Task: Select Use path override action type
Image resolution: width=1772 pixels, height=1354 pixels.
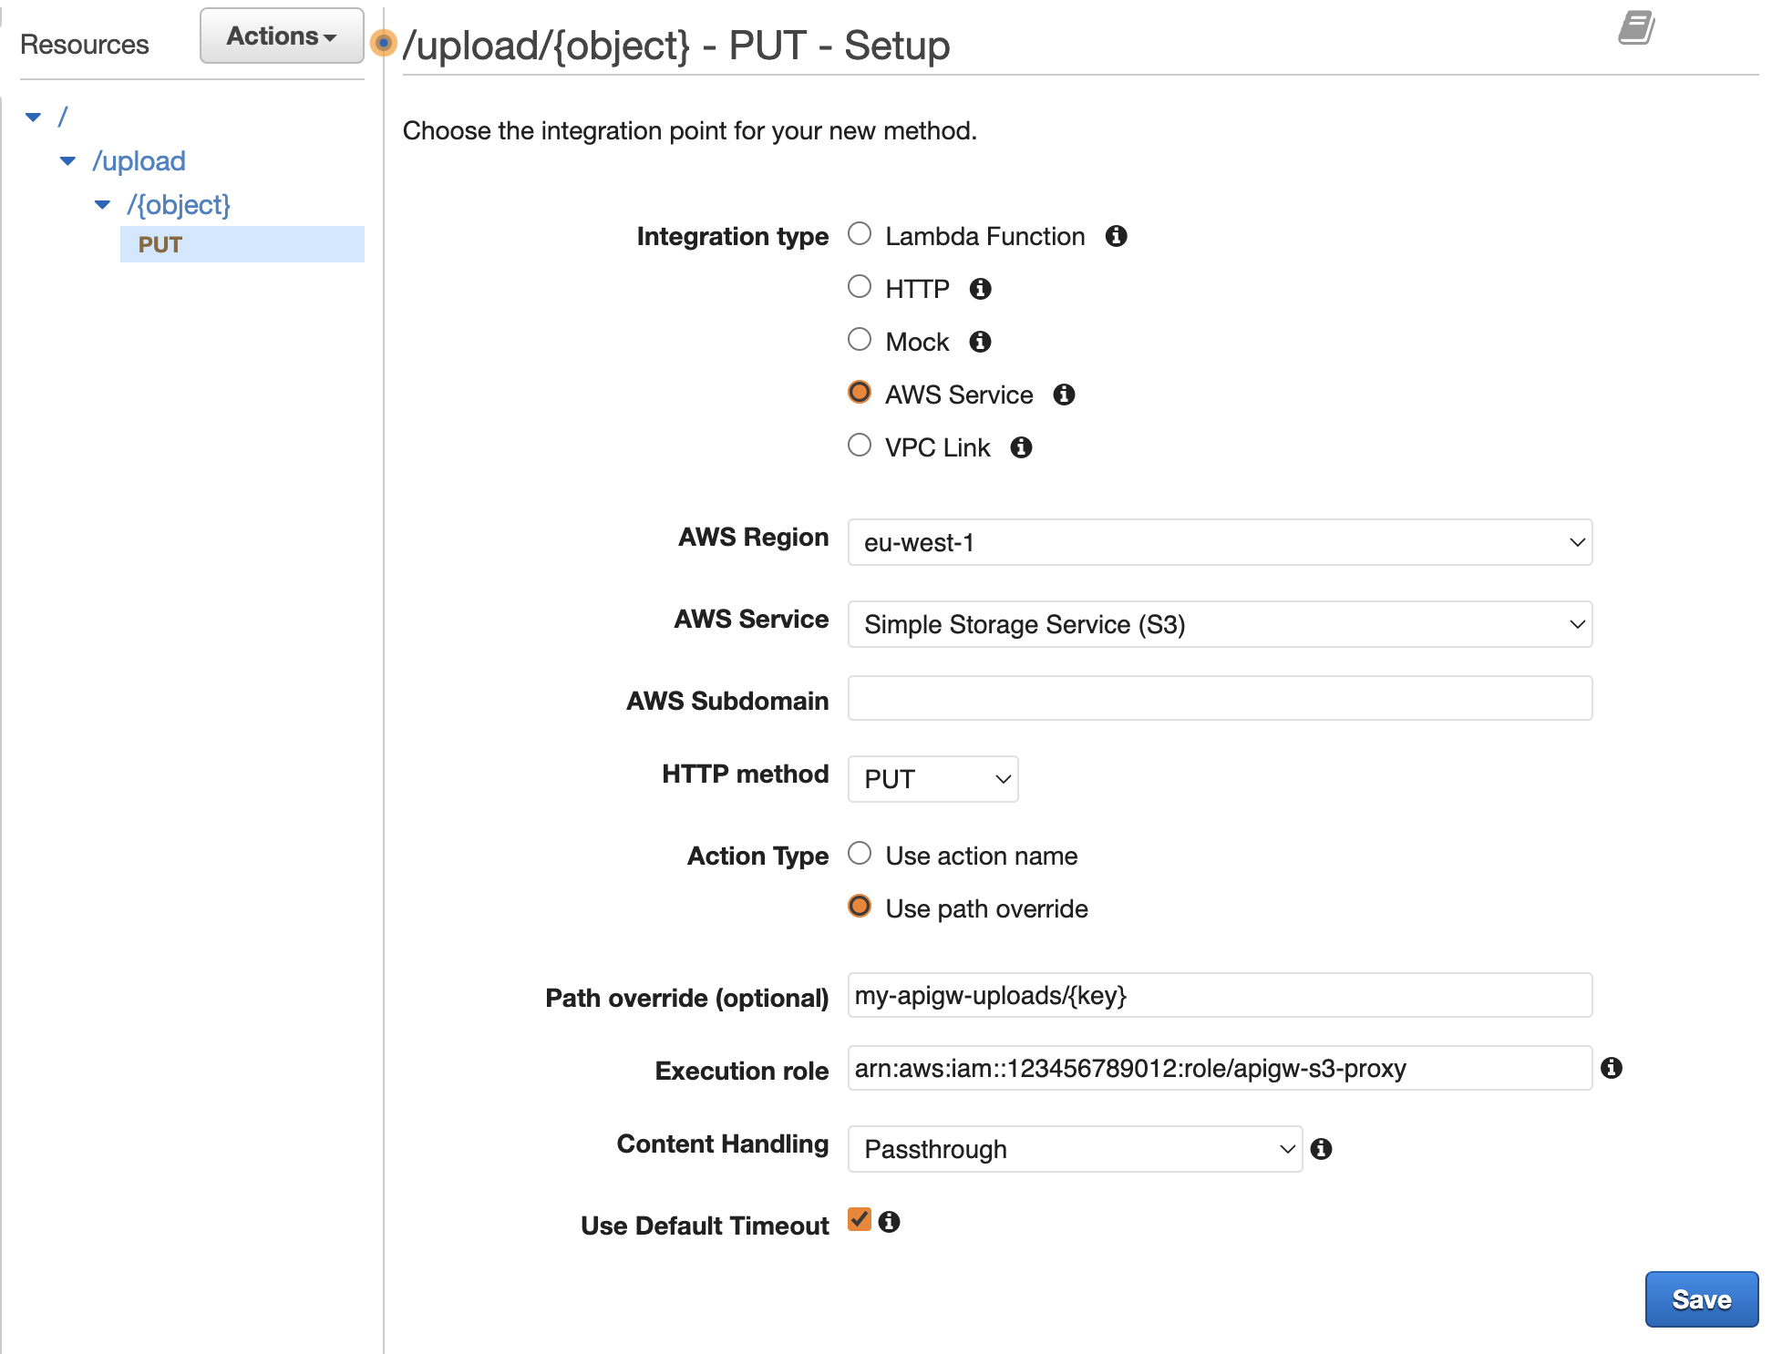Action: click(860, 908)
